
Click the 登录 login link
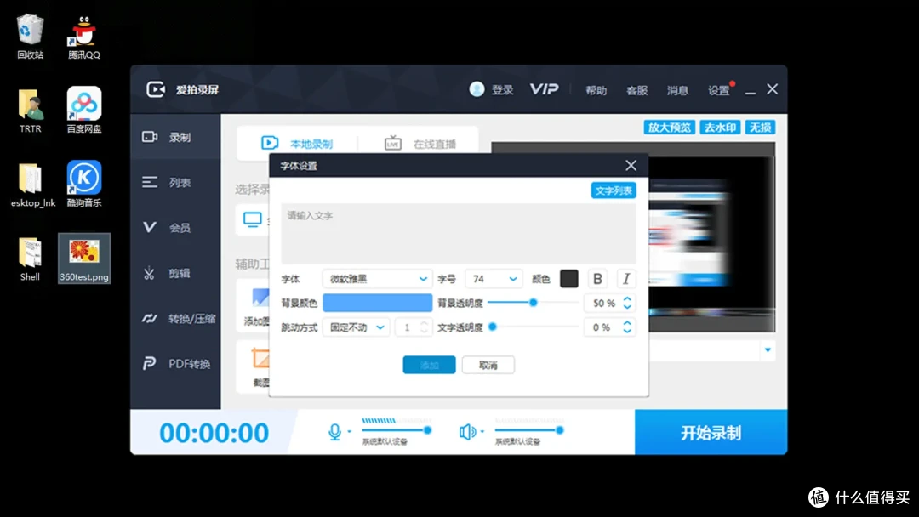(x=502, y=90)
